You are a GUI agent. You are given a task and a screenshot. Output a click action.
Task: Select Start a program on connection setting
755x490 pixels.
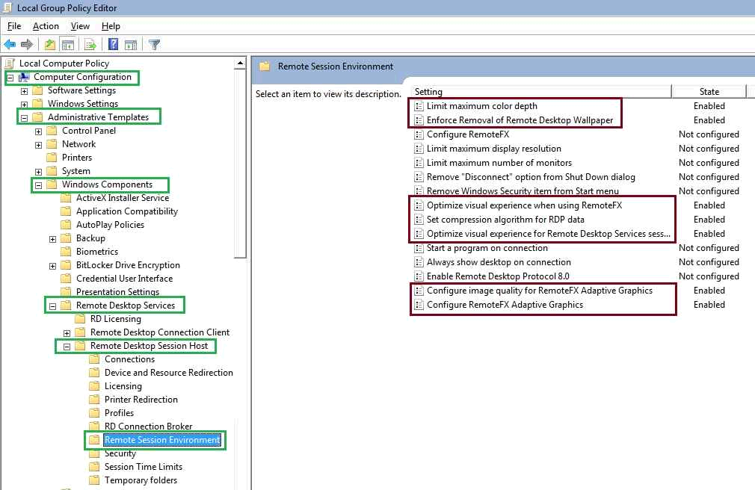[x=487, y=248]
